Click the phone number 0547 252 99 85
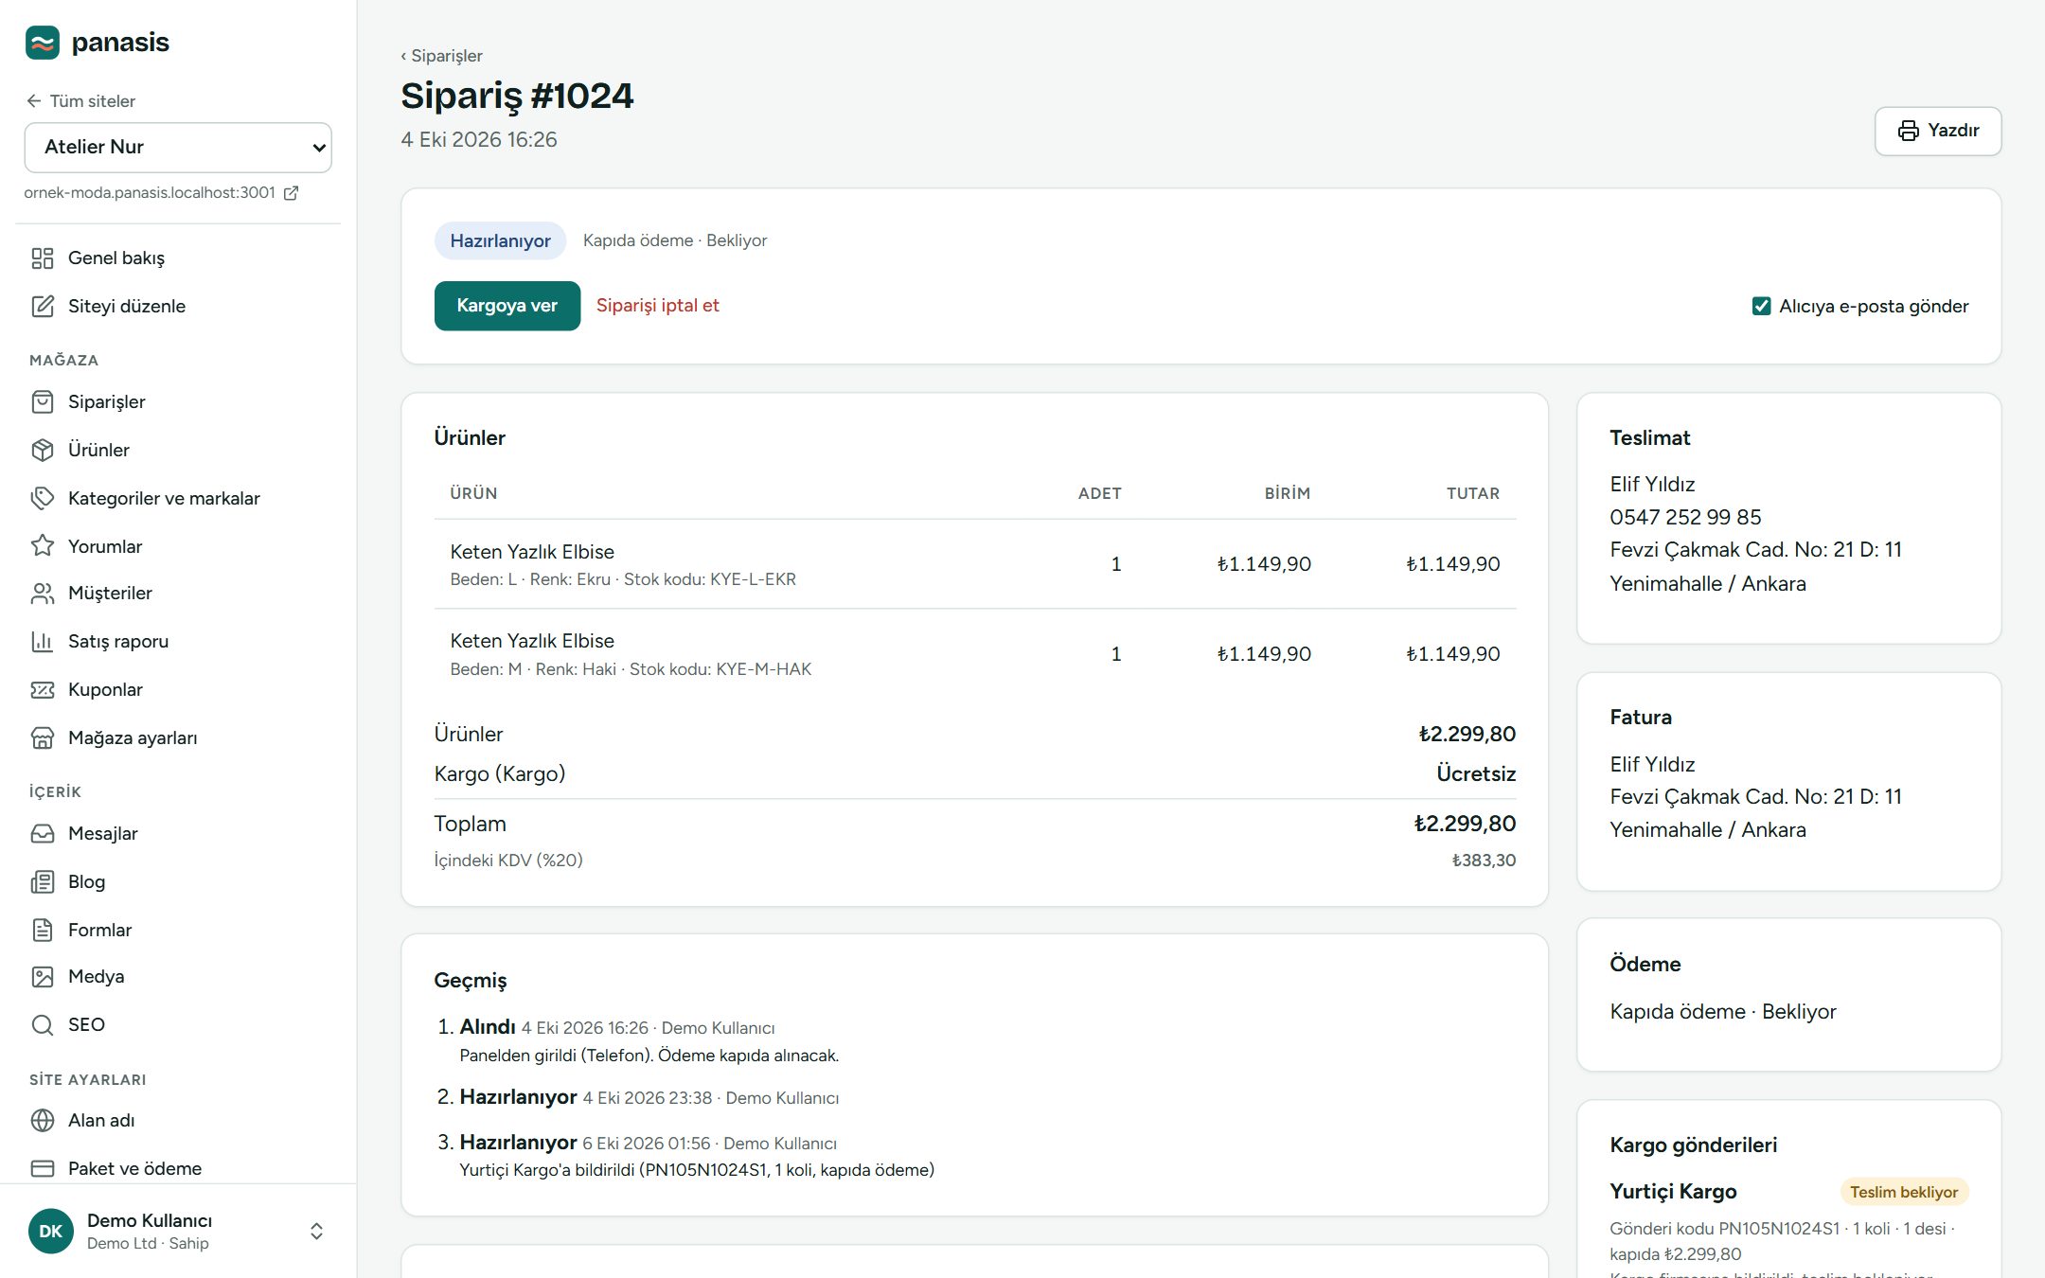The height and width of the screenshot is (1278, 2045). coord(1685,518)
